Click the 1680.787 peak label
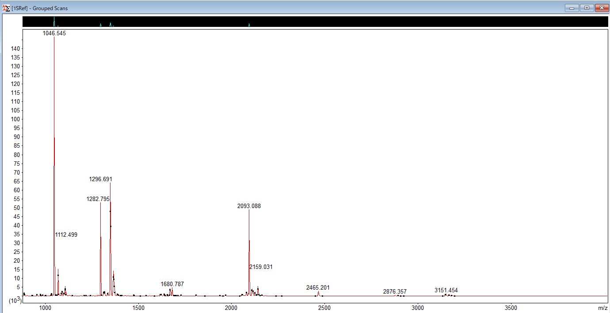610x313 pixels. tap(172, 284)
